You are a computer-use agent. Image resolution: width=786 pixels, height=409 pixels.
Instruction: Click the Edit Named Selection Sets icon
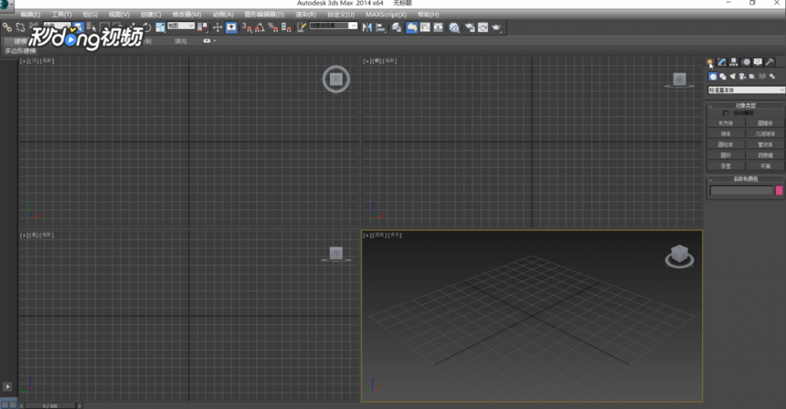pyautogui.click(x=302, y=27)
